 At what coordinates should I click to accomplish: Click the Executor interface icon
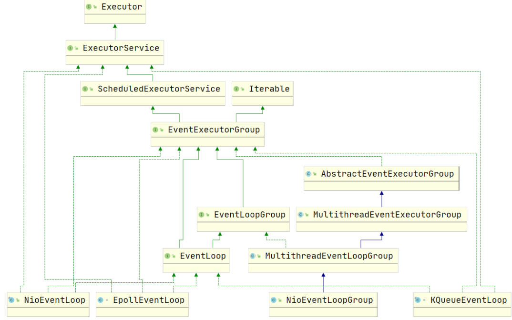click(x=89, y=7)
